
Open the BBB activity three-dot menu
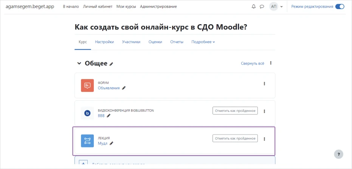[x=264, y=111]
